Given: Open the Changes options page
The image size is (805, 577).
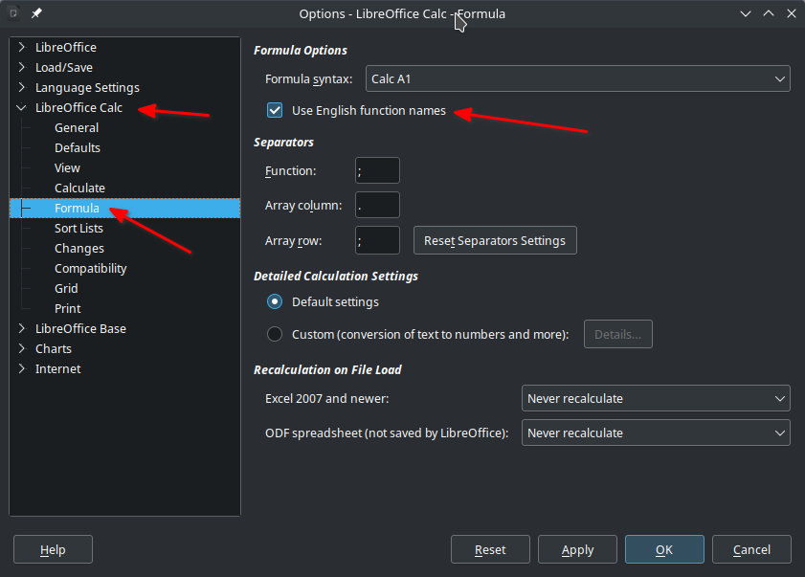Looking at the screenshot, I should [79, 249].
